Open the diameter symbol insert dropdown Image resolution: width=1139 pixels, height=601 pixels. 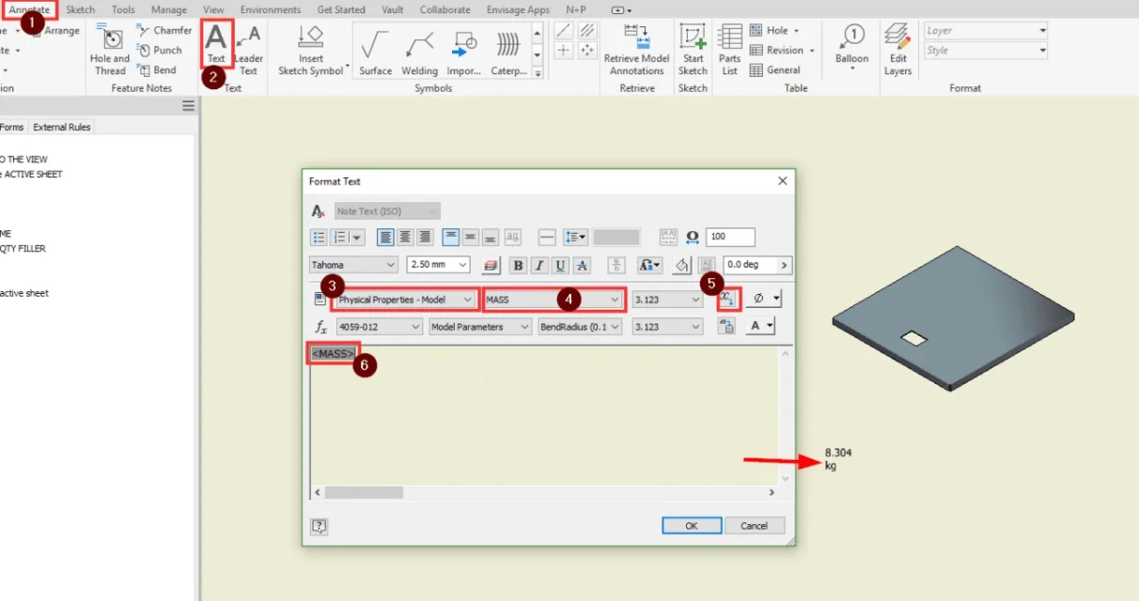point(765,299)
